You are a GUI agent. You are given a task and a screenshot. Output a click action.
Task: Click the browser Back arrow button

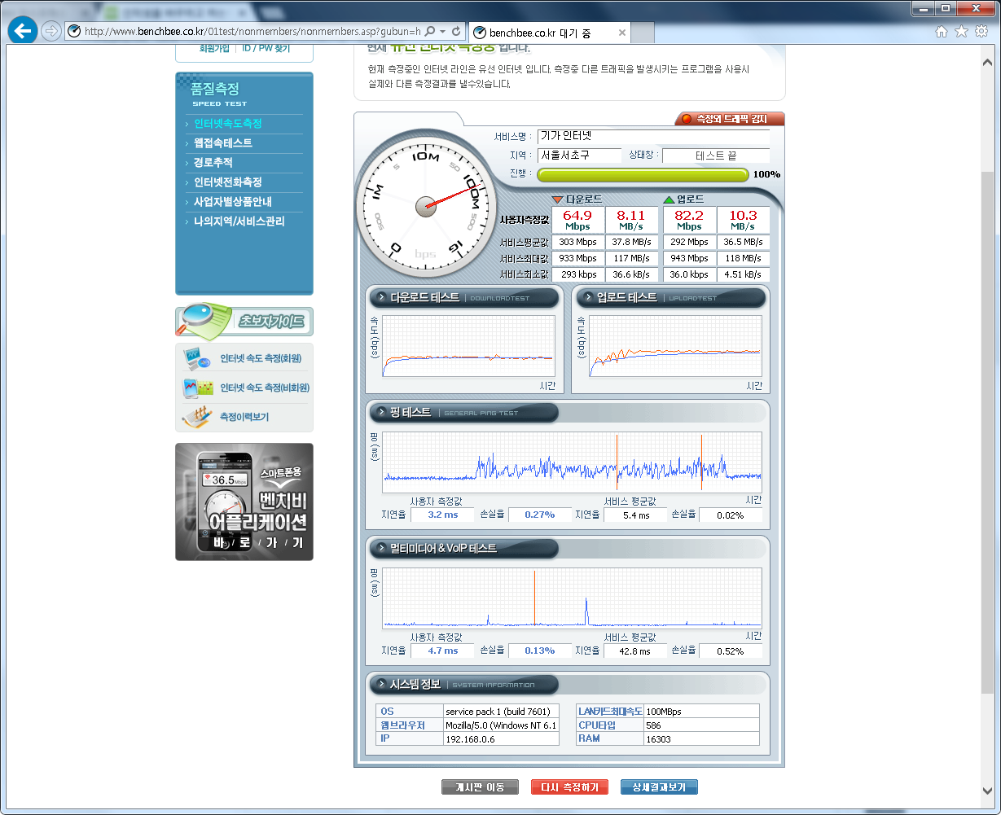point(23,32)
